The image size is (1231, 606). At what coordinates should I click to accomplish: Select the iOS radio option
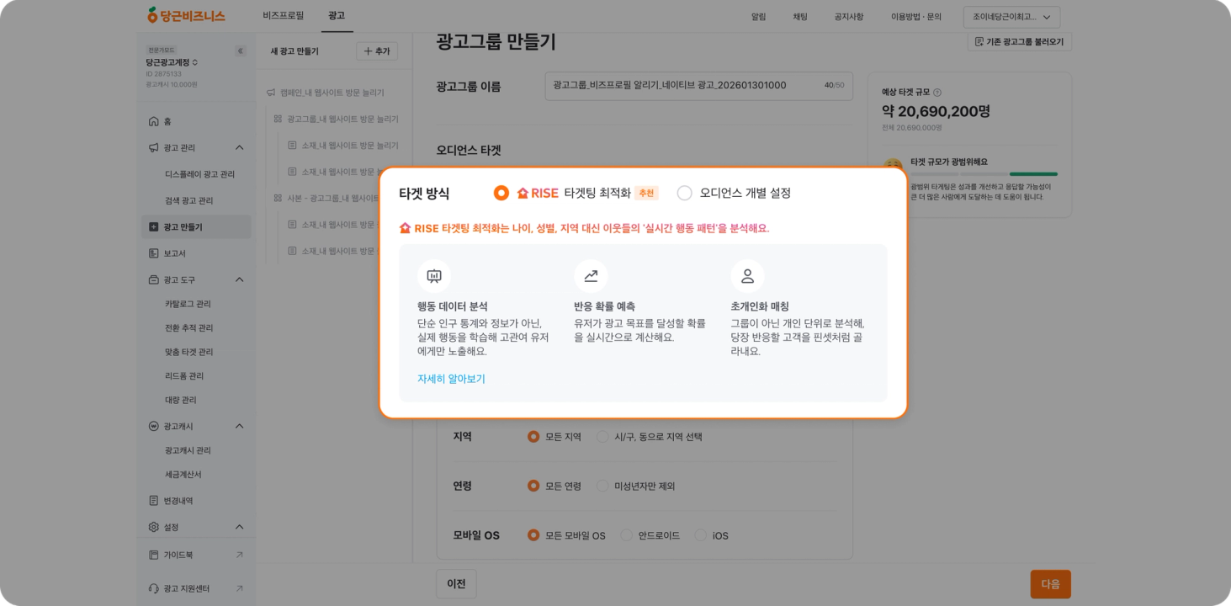coord(701,535)
